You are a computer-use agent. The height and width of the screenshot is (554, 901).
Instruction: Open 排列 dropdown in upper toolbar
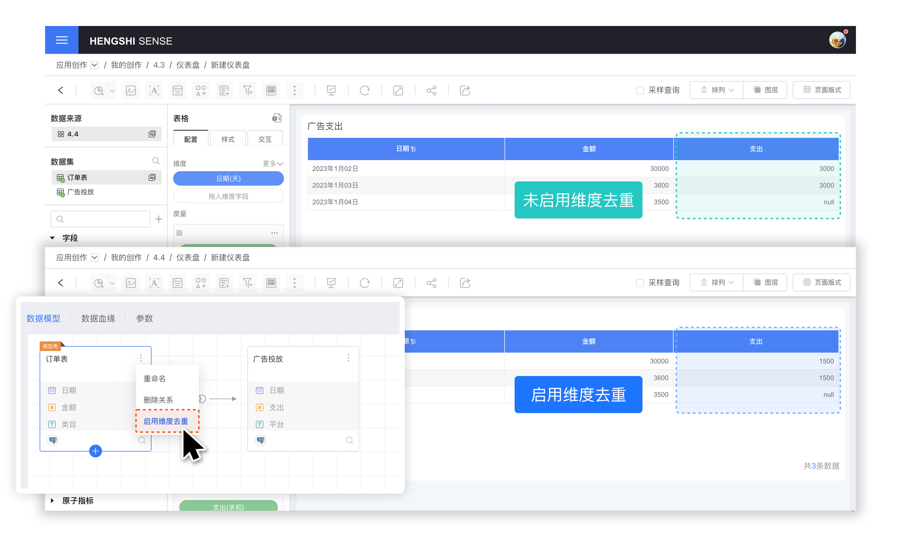(x=717, y=90)
